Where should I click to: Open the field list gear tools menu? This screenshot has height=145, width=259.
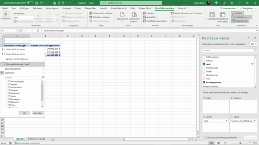[x=253, y=44]
